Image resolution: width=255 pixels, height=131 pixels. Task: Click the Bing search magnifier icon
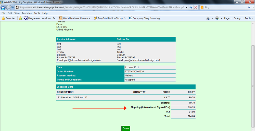pyautogui.click(x=249, y=7)
